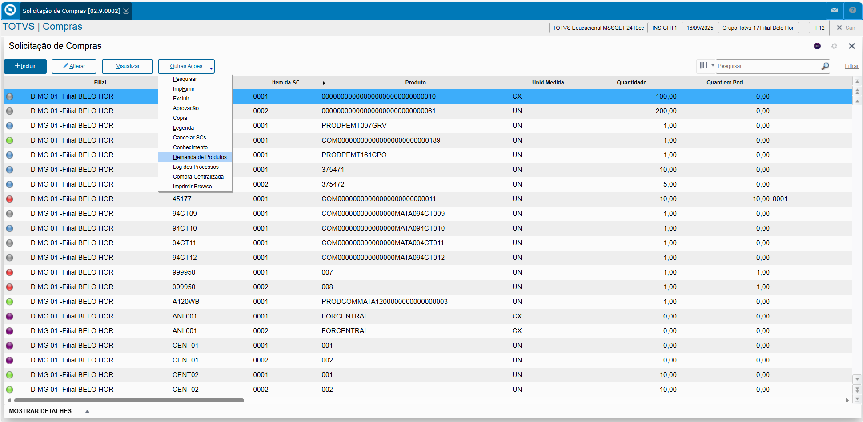Click the blue status icon of 375471 row

(9, 170)
